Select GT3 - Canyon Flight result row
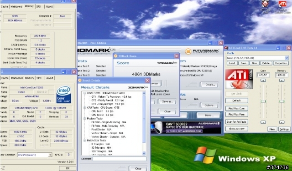This screenshot has width=292, height=171. click(108, 104)
